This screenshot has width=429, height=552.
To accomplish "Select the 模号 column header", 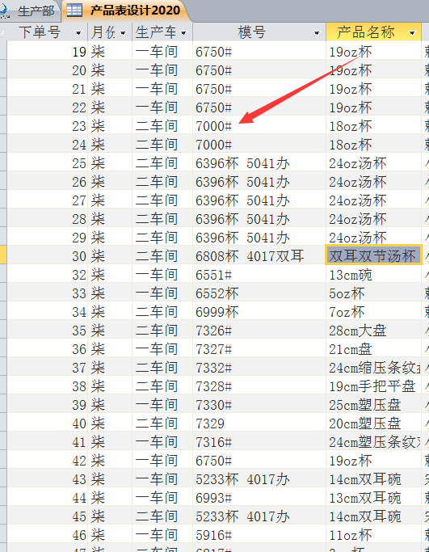I will coord(259,32).
